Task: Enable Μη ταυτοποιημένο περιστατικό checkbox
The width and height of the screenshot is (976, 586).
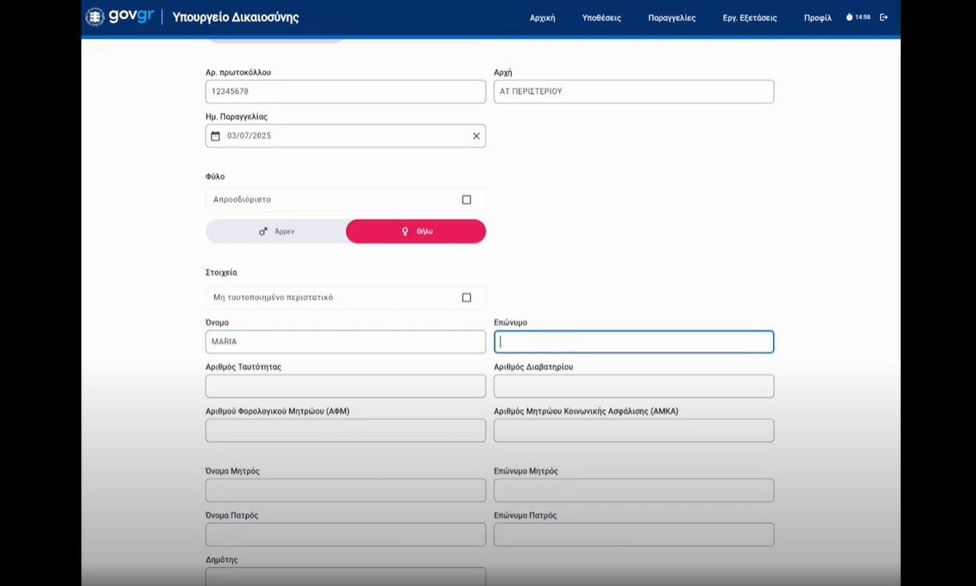Action: click(466, 298)
